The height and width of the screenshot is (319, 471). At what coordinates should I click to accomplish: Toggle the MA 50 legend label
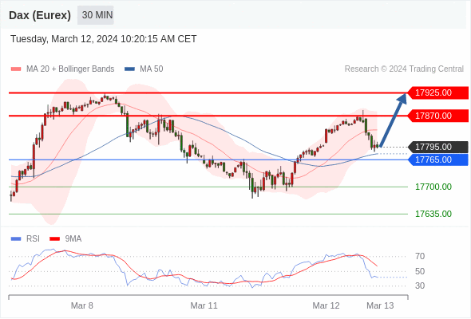152,69
